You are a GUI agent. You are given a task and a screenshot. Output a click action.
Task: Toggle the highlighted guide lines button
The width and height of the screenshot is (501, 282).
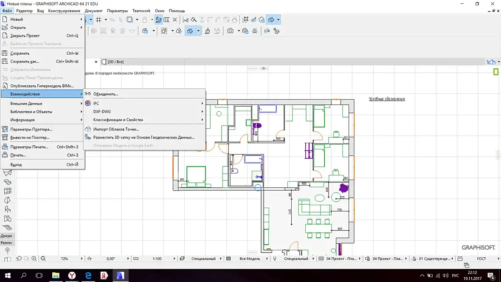pos(158,20)
